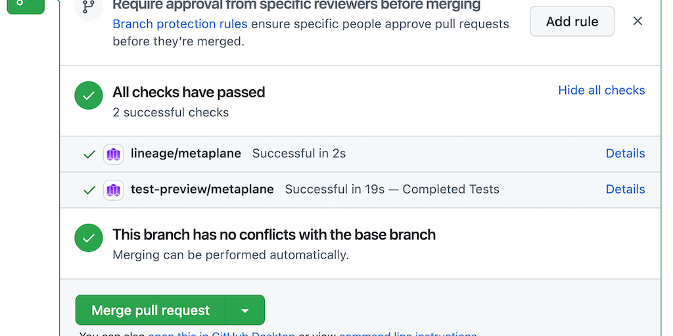
Task: Open merge options dropdown arrow
Action: (244, 310)
